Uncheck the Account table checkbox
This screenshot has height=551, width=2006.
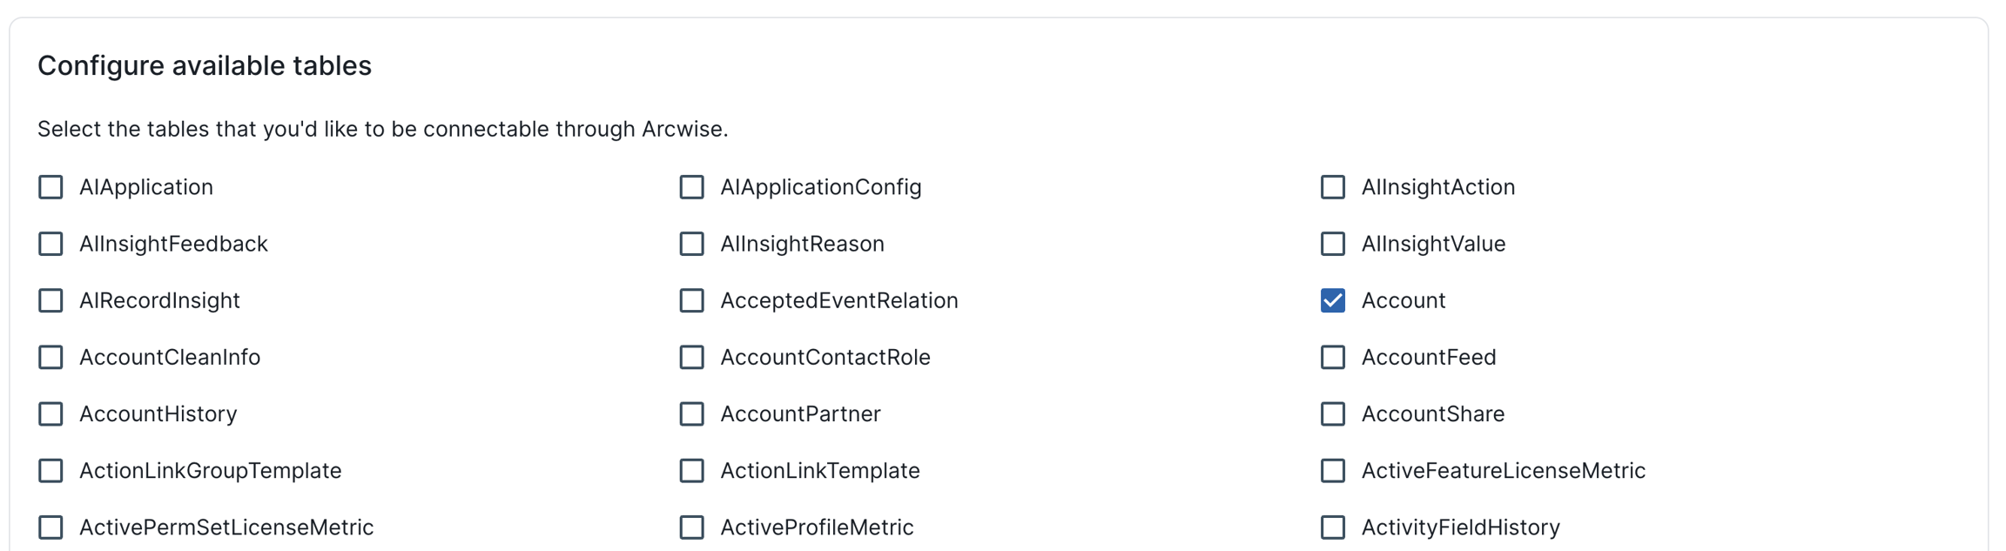point(1332,300)
